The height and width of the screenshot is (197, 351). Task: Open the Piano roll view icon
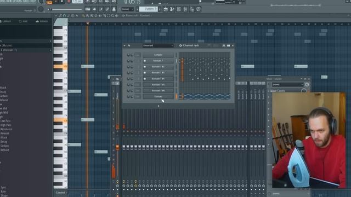(x=172, y=9)
